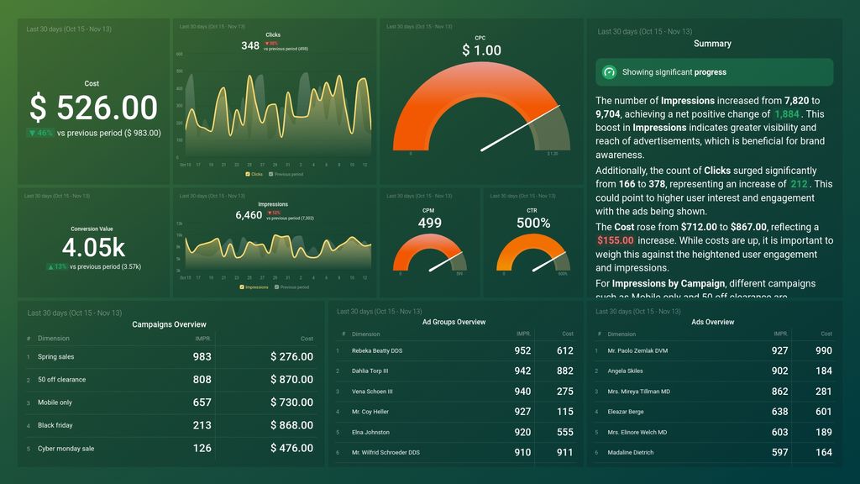The width and height of the screenshot is (860, 484).
Task: Click 'Rebeka Beatty DDS' in Ad Groups Overview
Action: 377,350
